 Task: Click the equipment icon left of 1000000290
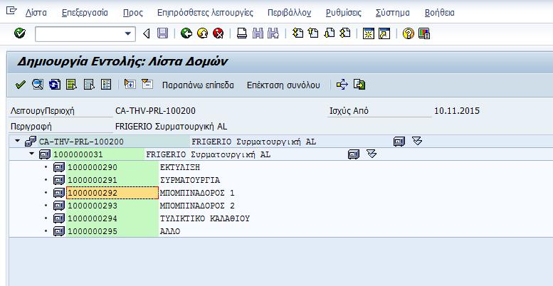tap(59, 167)
